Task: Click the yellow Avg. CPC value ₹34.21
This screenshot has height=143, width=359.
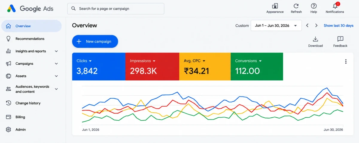Action: pos(197,71)
